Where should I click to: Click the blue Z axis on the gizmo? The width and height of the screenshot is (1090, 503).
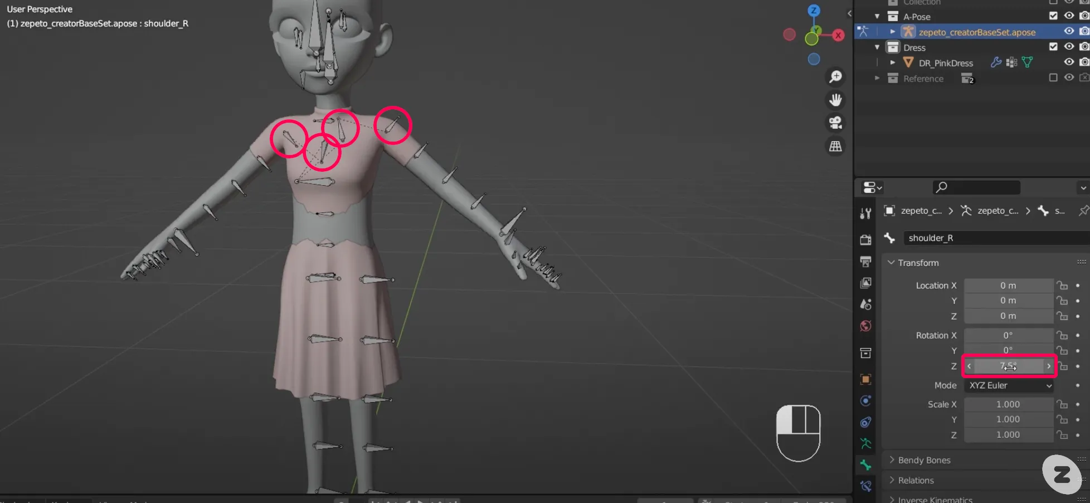(x=814, y=11)
